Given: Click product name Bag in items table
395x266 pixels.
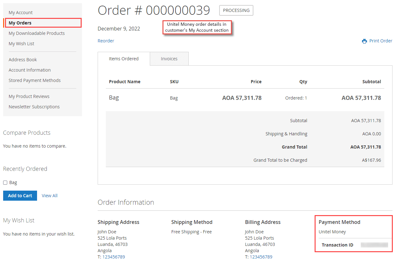Looking at the screenshot, I should point(114,98).
